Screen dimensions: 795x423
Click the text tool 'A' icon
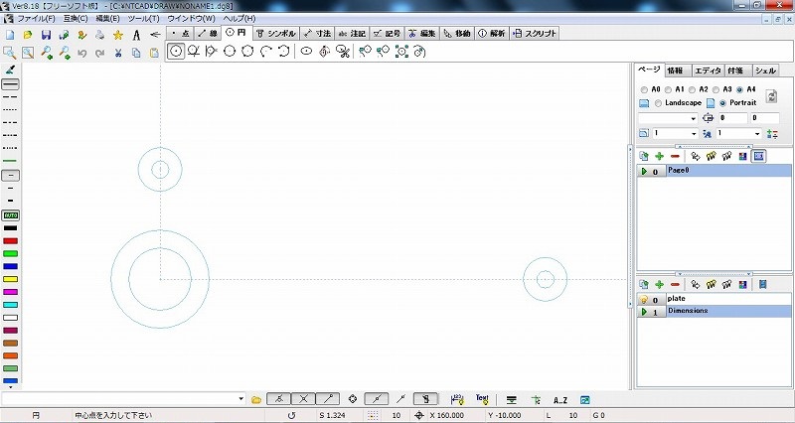(x=136, y=35)
